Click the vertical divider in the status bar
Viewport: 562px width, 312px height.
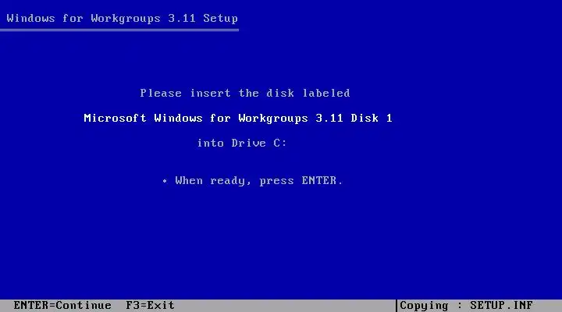click(x=397, y=306)
